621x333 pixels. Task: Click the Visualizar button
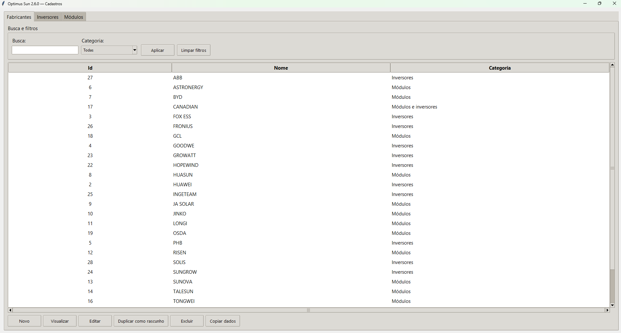(x=60, y=321)
